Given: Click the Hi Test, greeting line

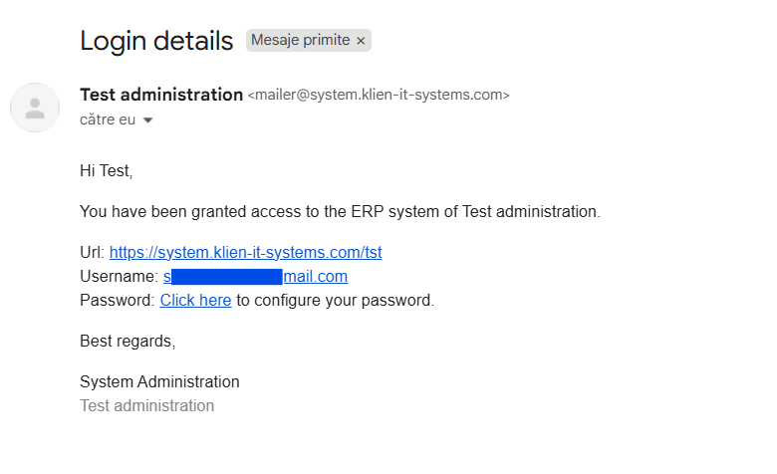Looking at the screenshot, I should 106,171.
